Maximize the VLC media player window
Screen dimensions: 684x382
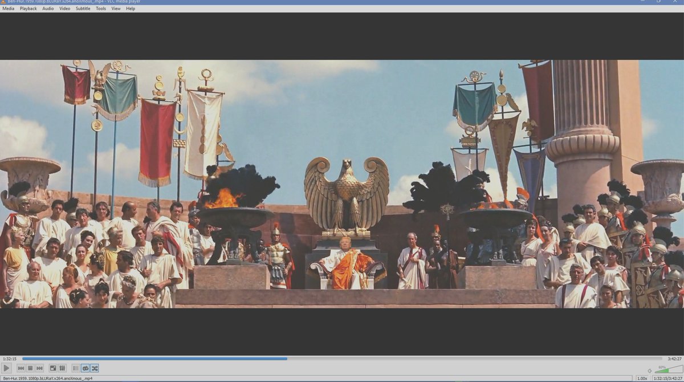click(x=659, y=2)
